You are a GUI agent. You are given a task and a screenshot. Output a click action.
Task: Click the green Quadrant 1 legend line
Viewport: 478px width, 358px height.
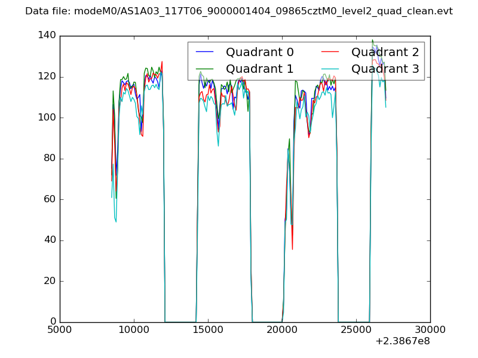[204, 69]
